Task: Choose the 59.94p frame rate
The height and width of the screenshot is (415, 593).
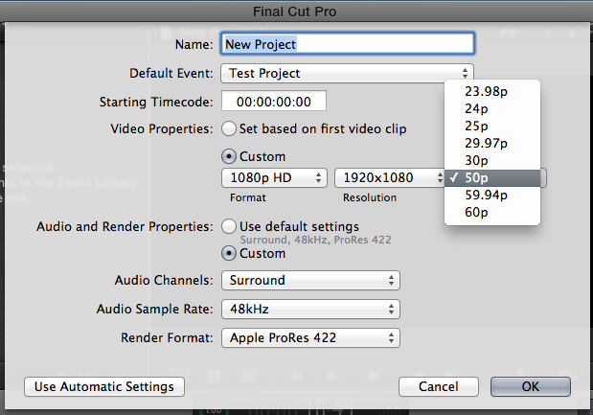Action: click(486, 195)
